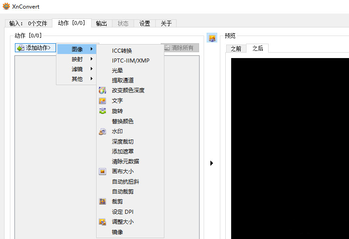The image size is (349, 239).
Task: Switch to 动作 [0/0] tab
Action: (x=72, y=23)
